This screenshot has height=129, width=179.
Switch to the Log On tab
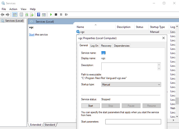click(94, 46)
